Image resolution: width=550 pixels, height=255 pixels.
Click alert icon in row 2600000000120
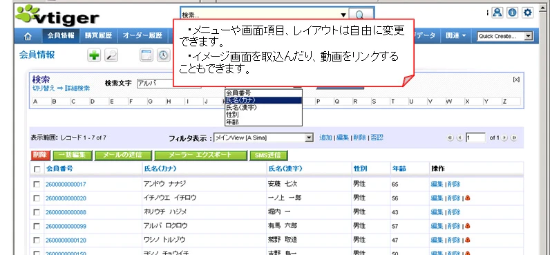[x=467, y=240]
